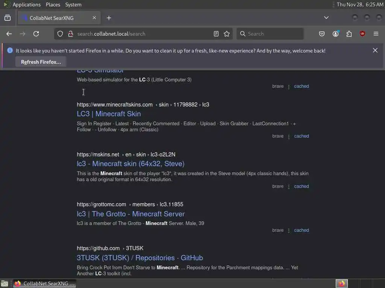This screenshot has height=288, width=385.
Task: Open the Firefox hamburger menu
Action: [x=376, y=34]
